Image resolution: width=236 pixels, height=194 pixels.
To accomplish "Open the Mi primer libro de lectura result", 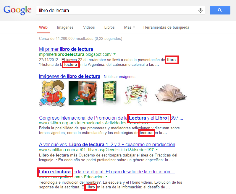I will click(x=66, y=49).
